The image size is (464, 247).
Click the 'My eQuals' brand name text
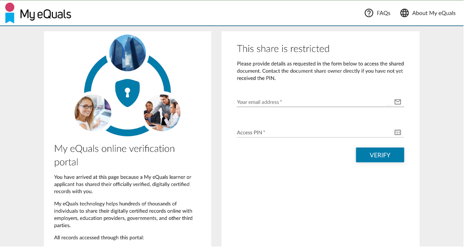[x=46, y=14]
